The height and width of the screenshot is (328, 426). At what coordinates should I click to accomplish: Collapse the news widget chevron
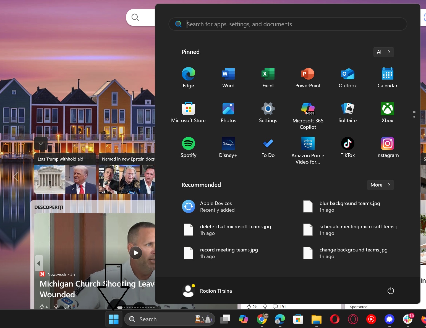click(x=41, y=143)
